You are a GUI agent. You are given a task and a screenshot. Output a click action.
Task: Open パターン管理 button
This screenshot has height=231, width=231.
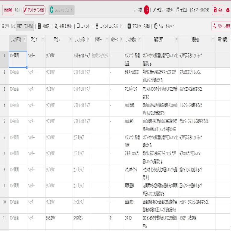coord(221,26)
